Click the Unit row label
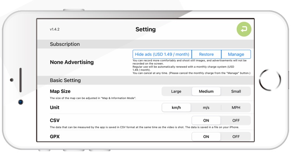The image size is (291, 164). [x=55, y=108]
